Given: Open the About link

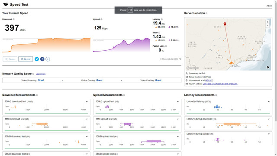Looking at the screenshot, I should pyautogui.click(x=269, y=6).
